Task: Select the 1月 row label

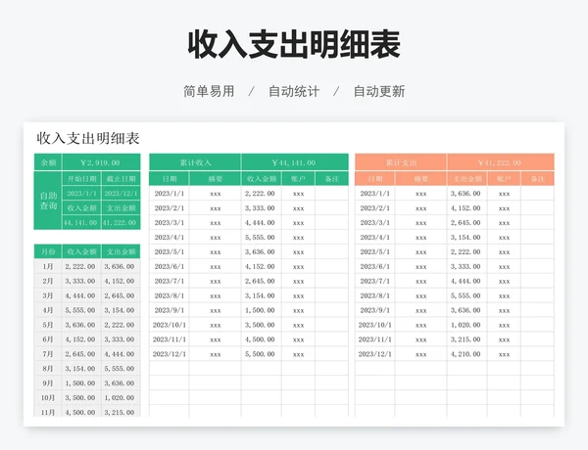Action: (x=48, y=266)
